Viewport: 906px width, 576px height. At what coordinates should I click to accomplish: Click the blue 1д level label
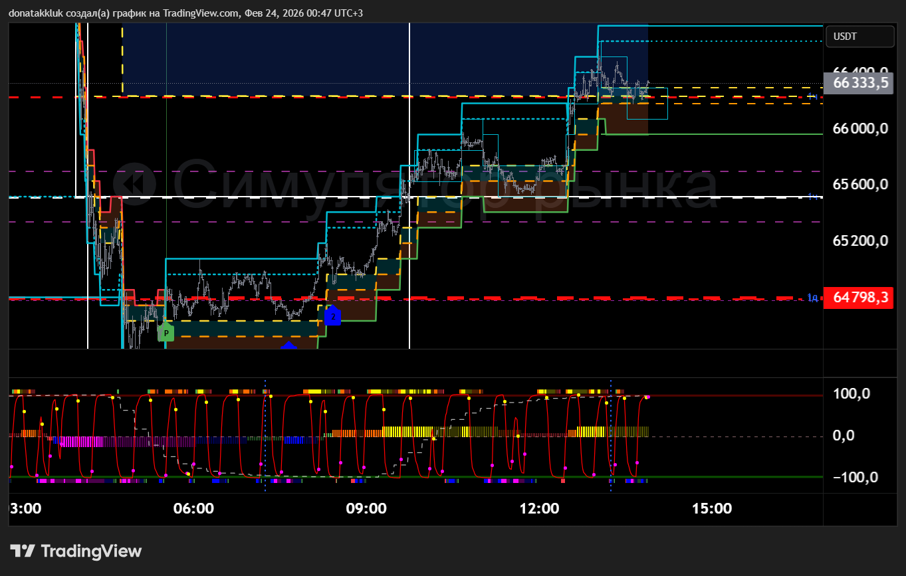pos(812,297)
